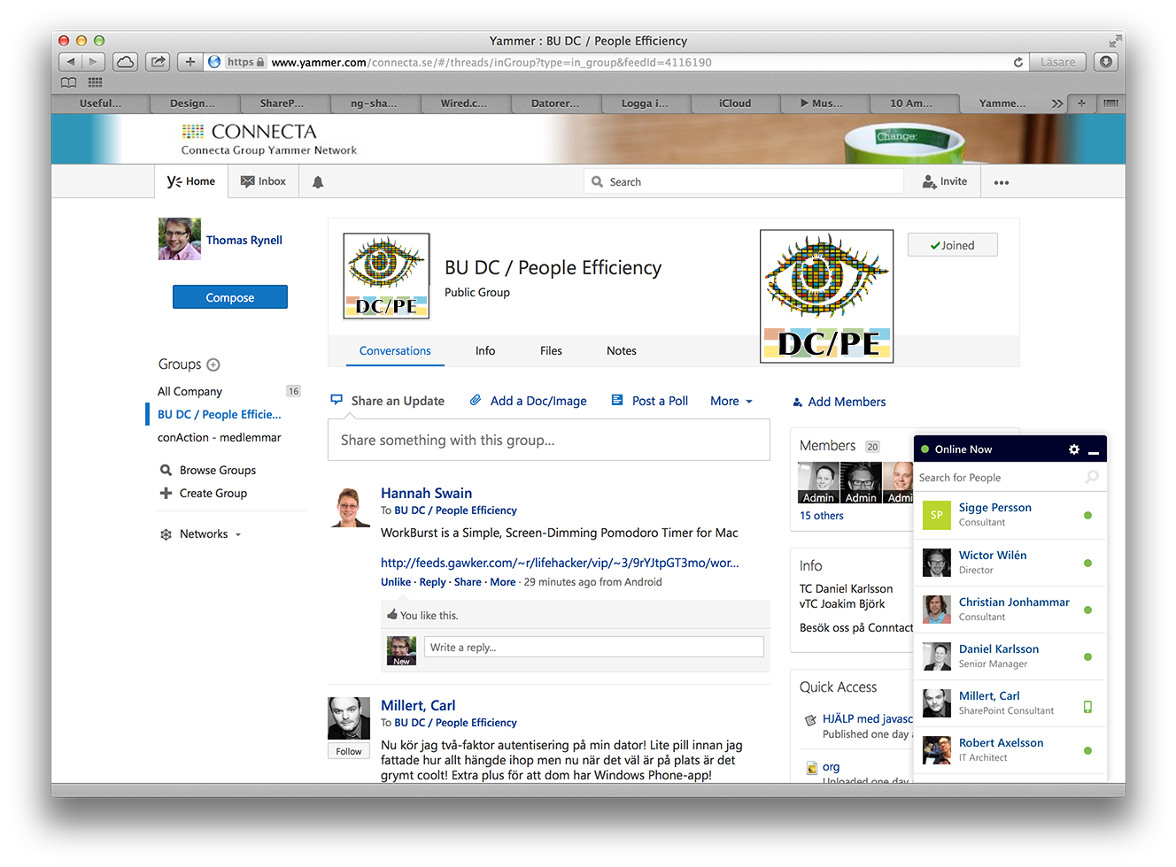Click Hannah Swain's avatar
The width and height of the screenshot is (1176, 867).
(x=349, y=507)
